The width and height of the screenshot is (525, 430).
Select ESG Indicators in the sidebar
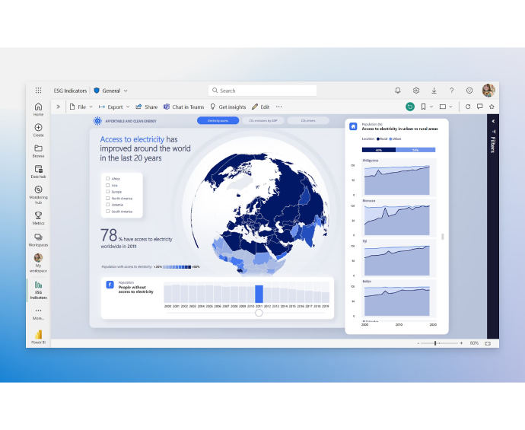(x=38, y=290)
